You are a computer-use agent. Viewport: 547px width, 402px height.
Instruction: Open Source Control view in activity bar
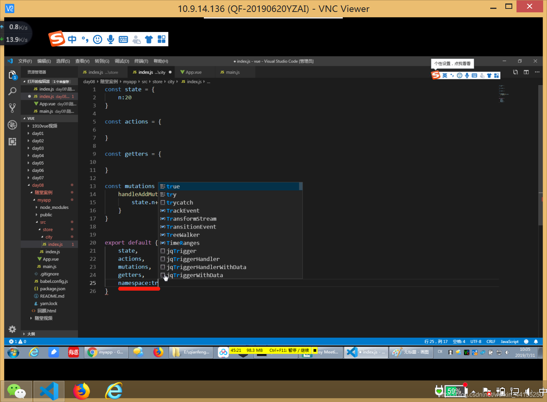pyautogui.click(x=12, y=108)
